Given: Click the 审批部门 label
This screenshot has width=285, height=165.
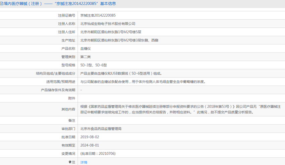Looking at the screenshot, I should coord(68,129).
